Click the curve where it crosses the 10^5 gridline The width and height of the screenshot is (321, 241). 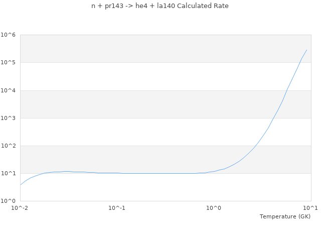(300, 63)
